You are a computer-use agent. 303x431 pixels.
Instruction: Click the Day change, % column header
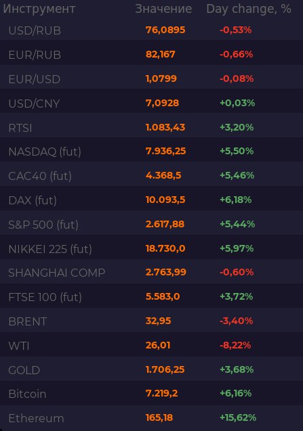click(x=249, y=9)
